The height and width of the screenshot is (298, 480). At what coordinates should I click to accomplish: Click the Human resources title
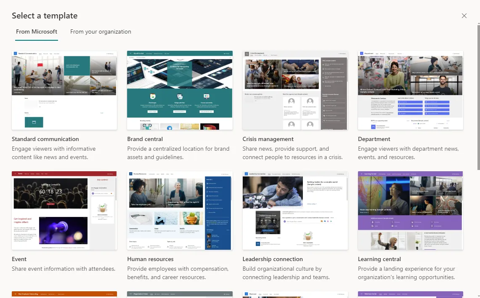pyautogui.click(x=150, y=259)
